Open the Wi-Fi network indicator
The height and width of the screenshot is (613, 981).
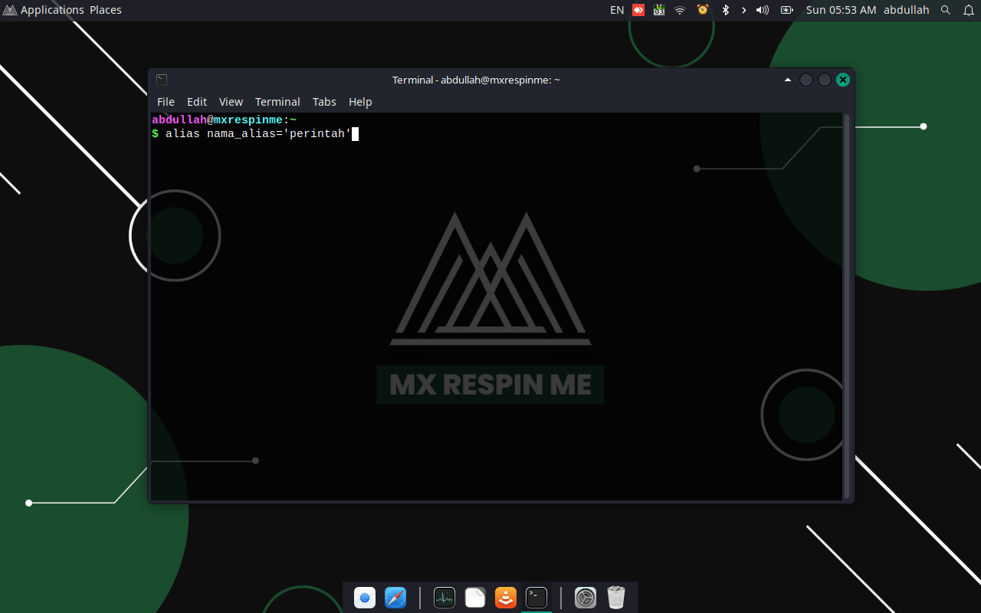click(680, 10)
